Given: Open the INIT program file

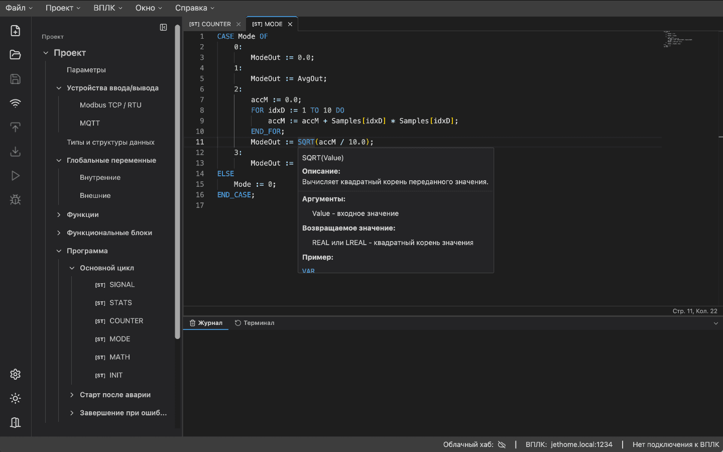Looking at the screenshot, I should (x=109, y=375).
